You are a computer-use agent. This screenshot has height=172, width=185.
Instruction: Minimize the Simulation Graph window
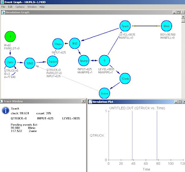coord(174,12)
